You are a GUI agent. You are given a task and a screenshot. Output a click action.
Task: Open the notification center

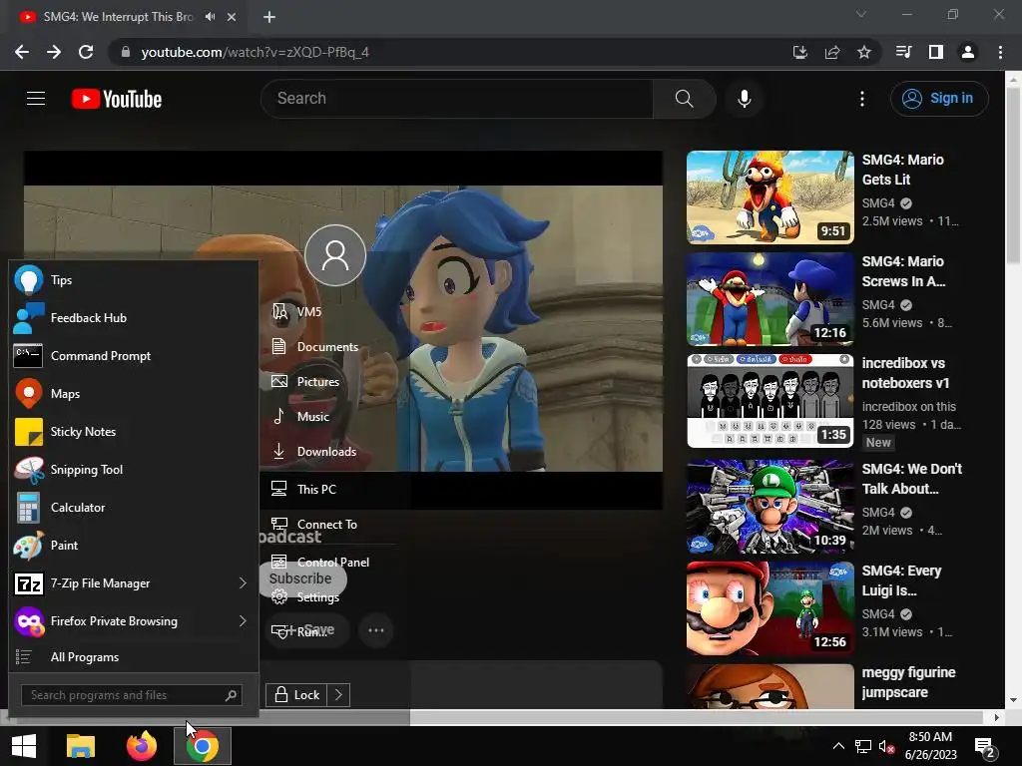point(983,747)
